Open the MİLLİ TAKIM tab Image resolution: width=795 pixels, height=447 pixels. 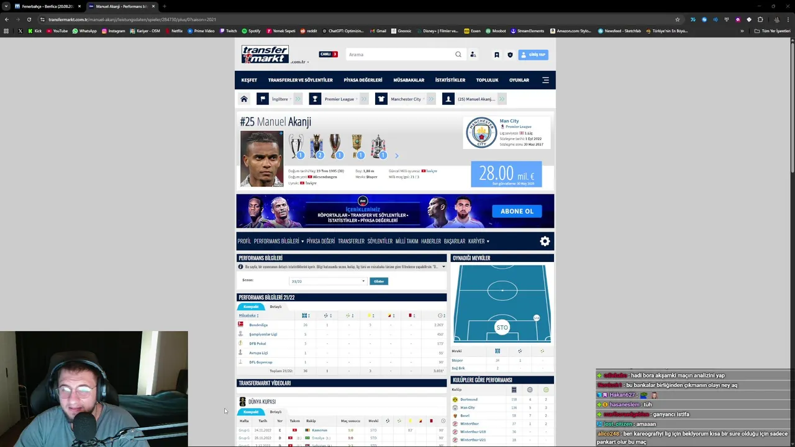pyautogui.click(x=407, y=241)
